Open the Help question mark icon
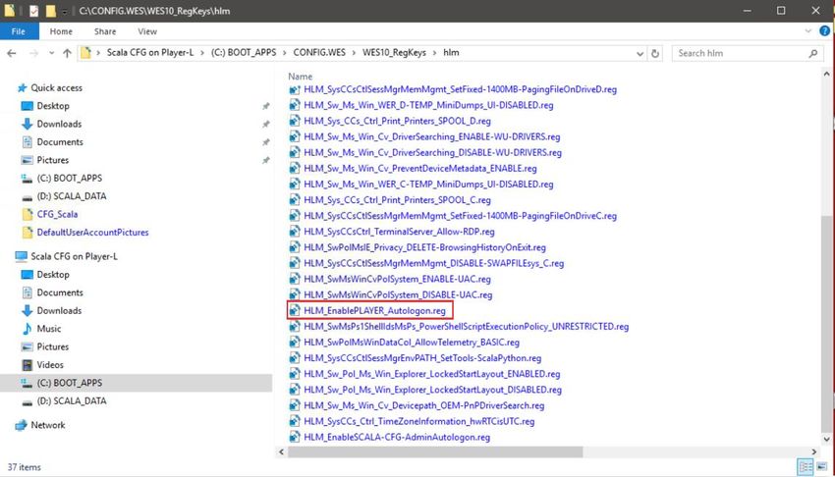 click(x=824, y=31)
